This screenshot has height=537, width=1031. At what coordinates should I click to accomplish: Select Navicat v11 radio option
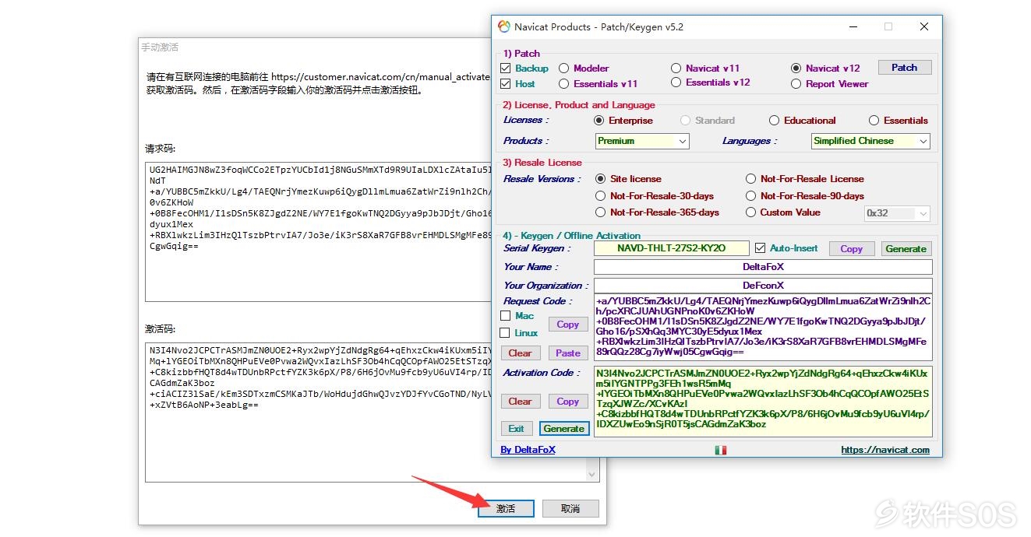click(x=676, y=68)
